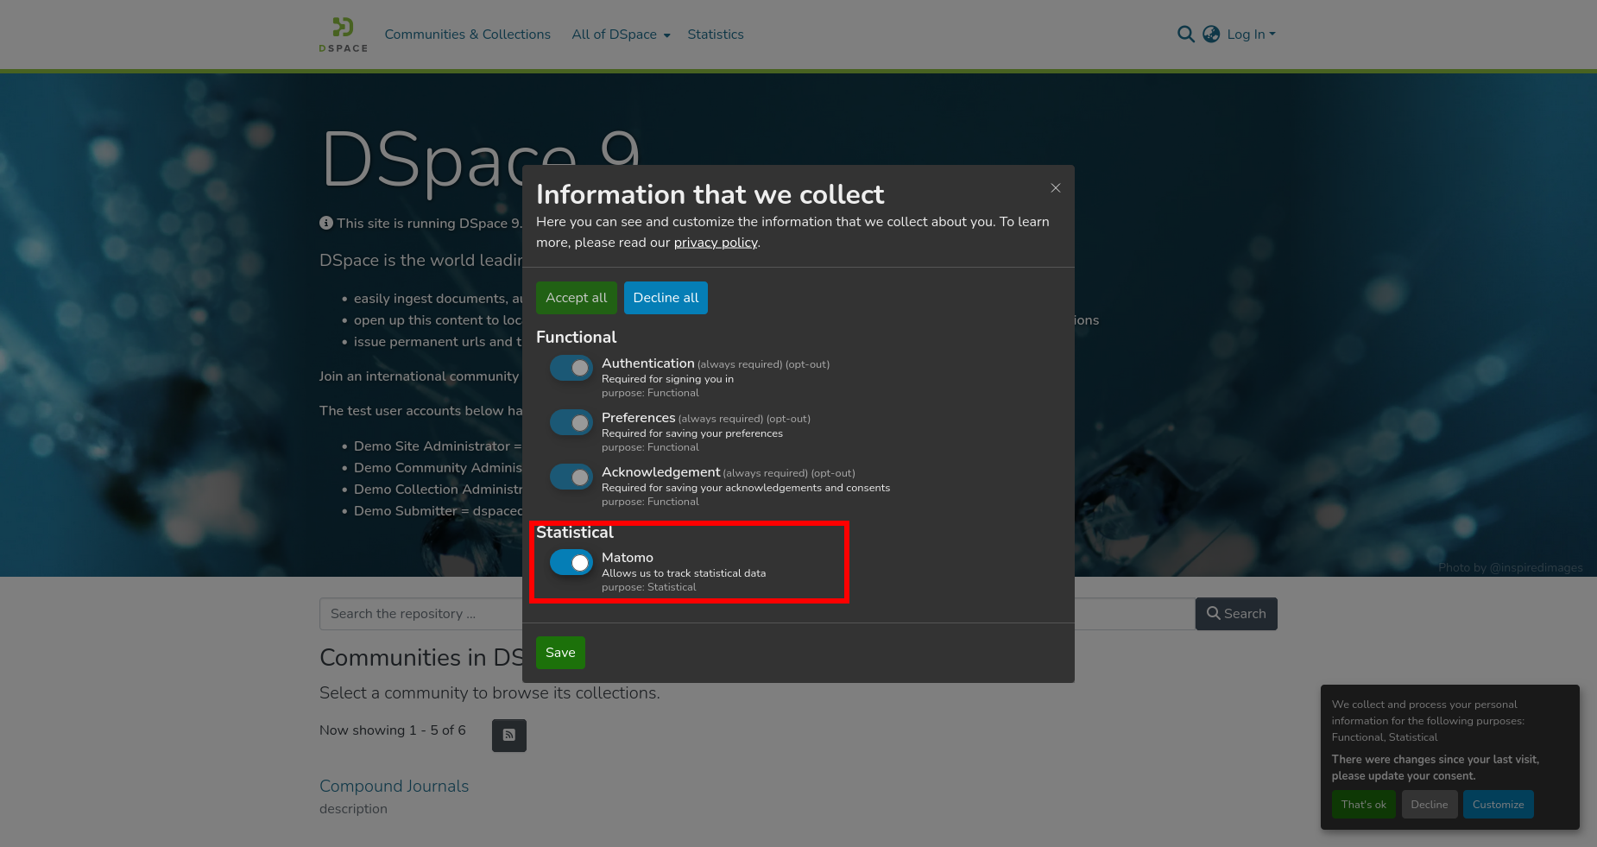Close the consent dialog with X

[x=1055, y=188]
